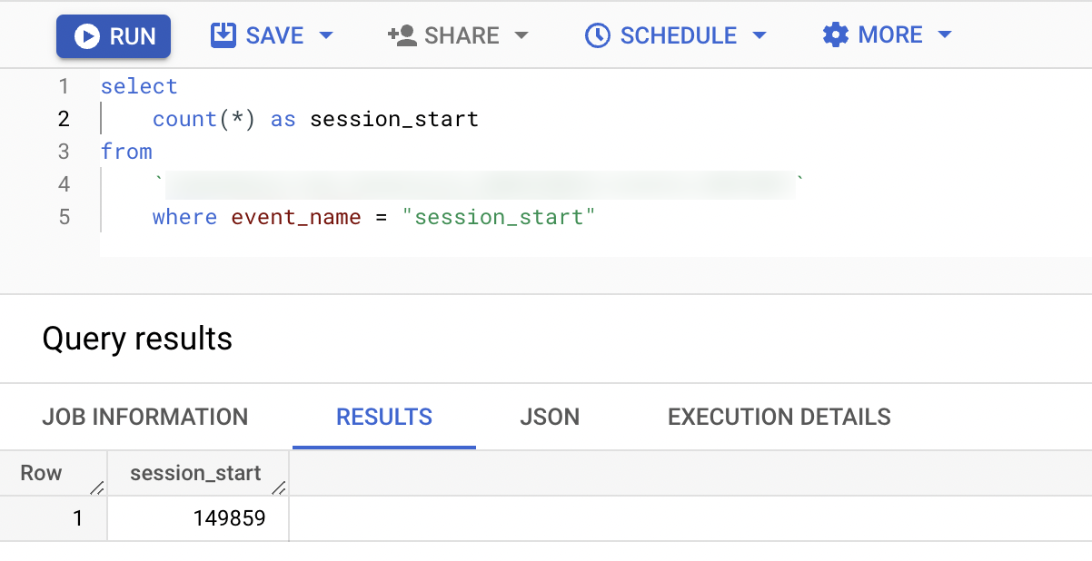Click the session_start column header
1092x561 pixels.
[195, 473]
